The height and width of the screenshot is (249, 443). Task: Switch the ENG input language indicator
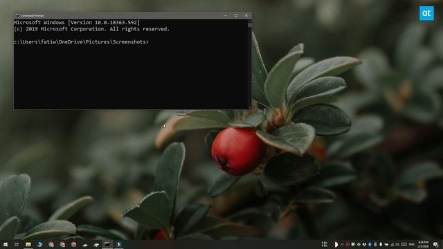pos(412,244)
